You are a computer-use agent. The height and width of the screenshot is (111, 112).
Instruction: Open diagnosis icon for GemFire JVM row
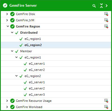(x=106, y=20)
